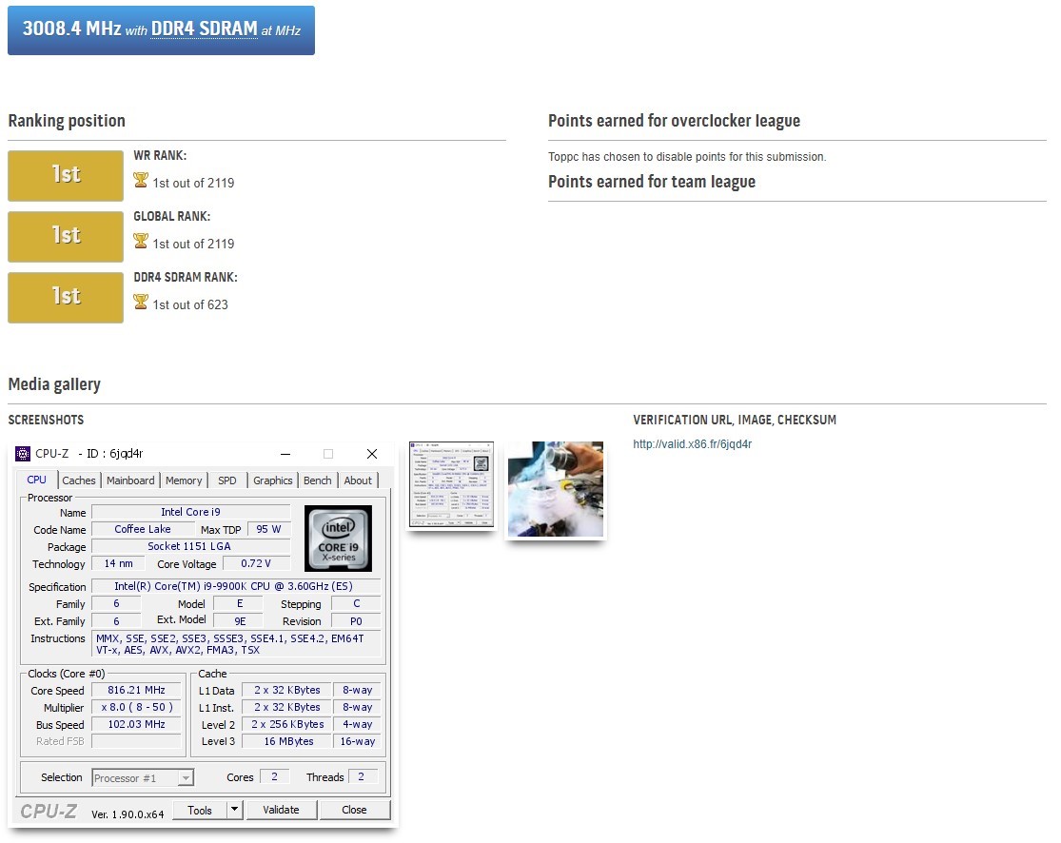Click the CPU-Z app icon in title bar
Image resolution: width=1061 pixels, height=843 pixels.
22,453
